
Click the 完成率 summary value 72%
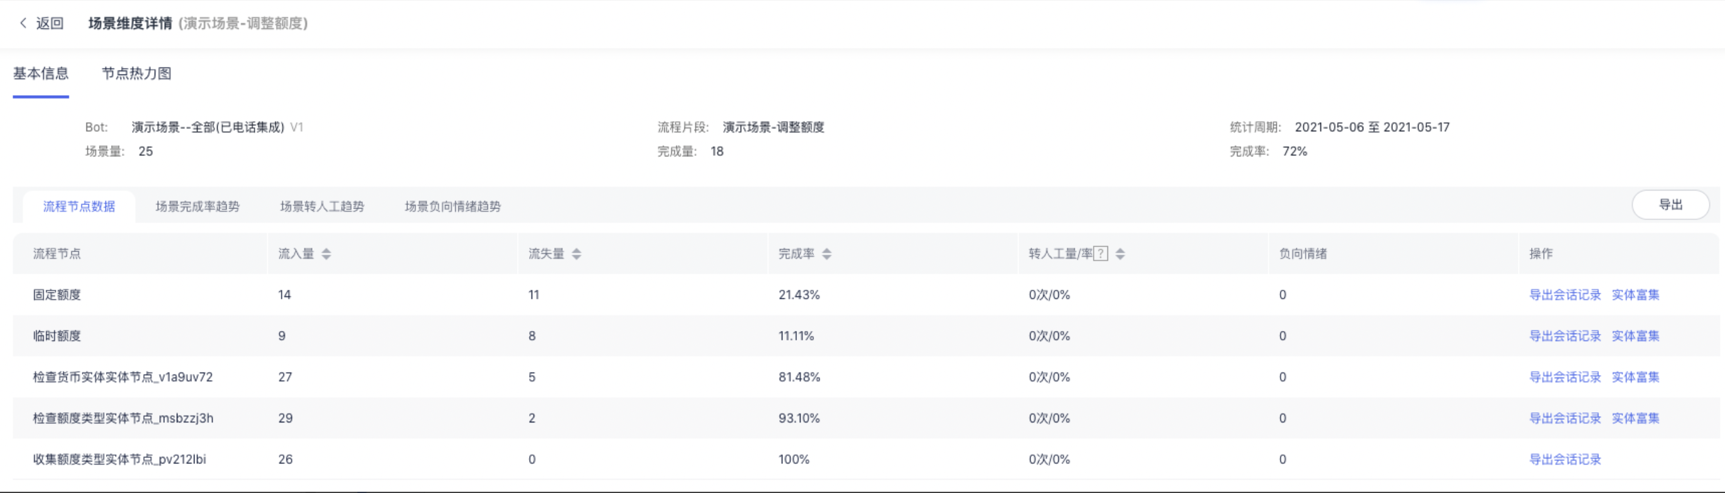pos(1294,152)
